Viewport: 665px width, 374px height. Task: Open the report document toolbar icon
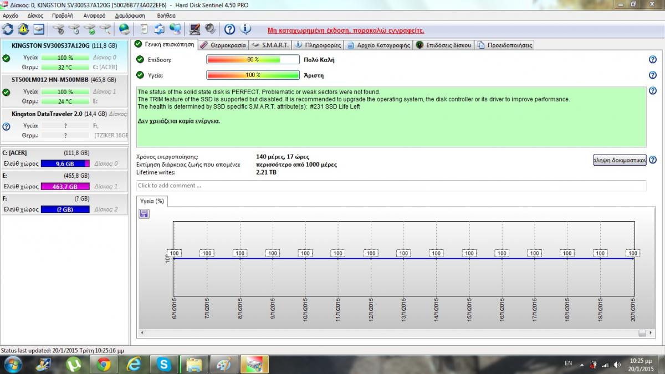144,29
